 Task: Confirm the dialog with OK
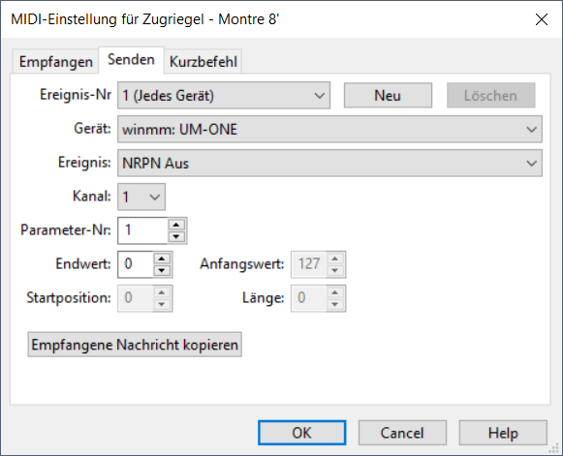tap(301, 433)
